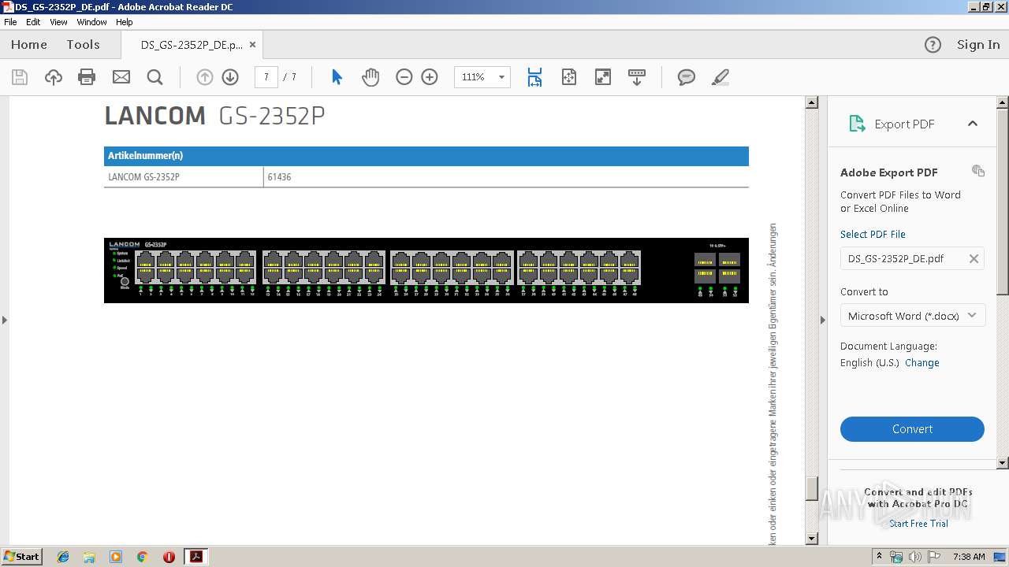Click the fit width scrolling icon
The width and height of the screenshot is (1009, 567).
534,77
